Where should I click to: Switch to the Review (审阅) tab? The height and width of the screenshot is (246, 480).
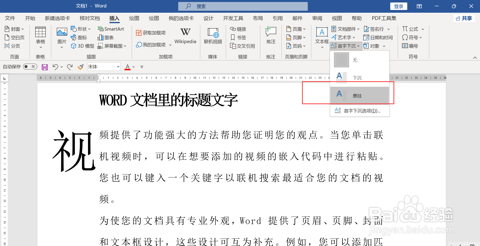[317, 18]
